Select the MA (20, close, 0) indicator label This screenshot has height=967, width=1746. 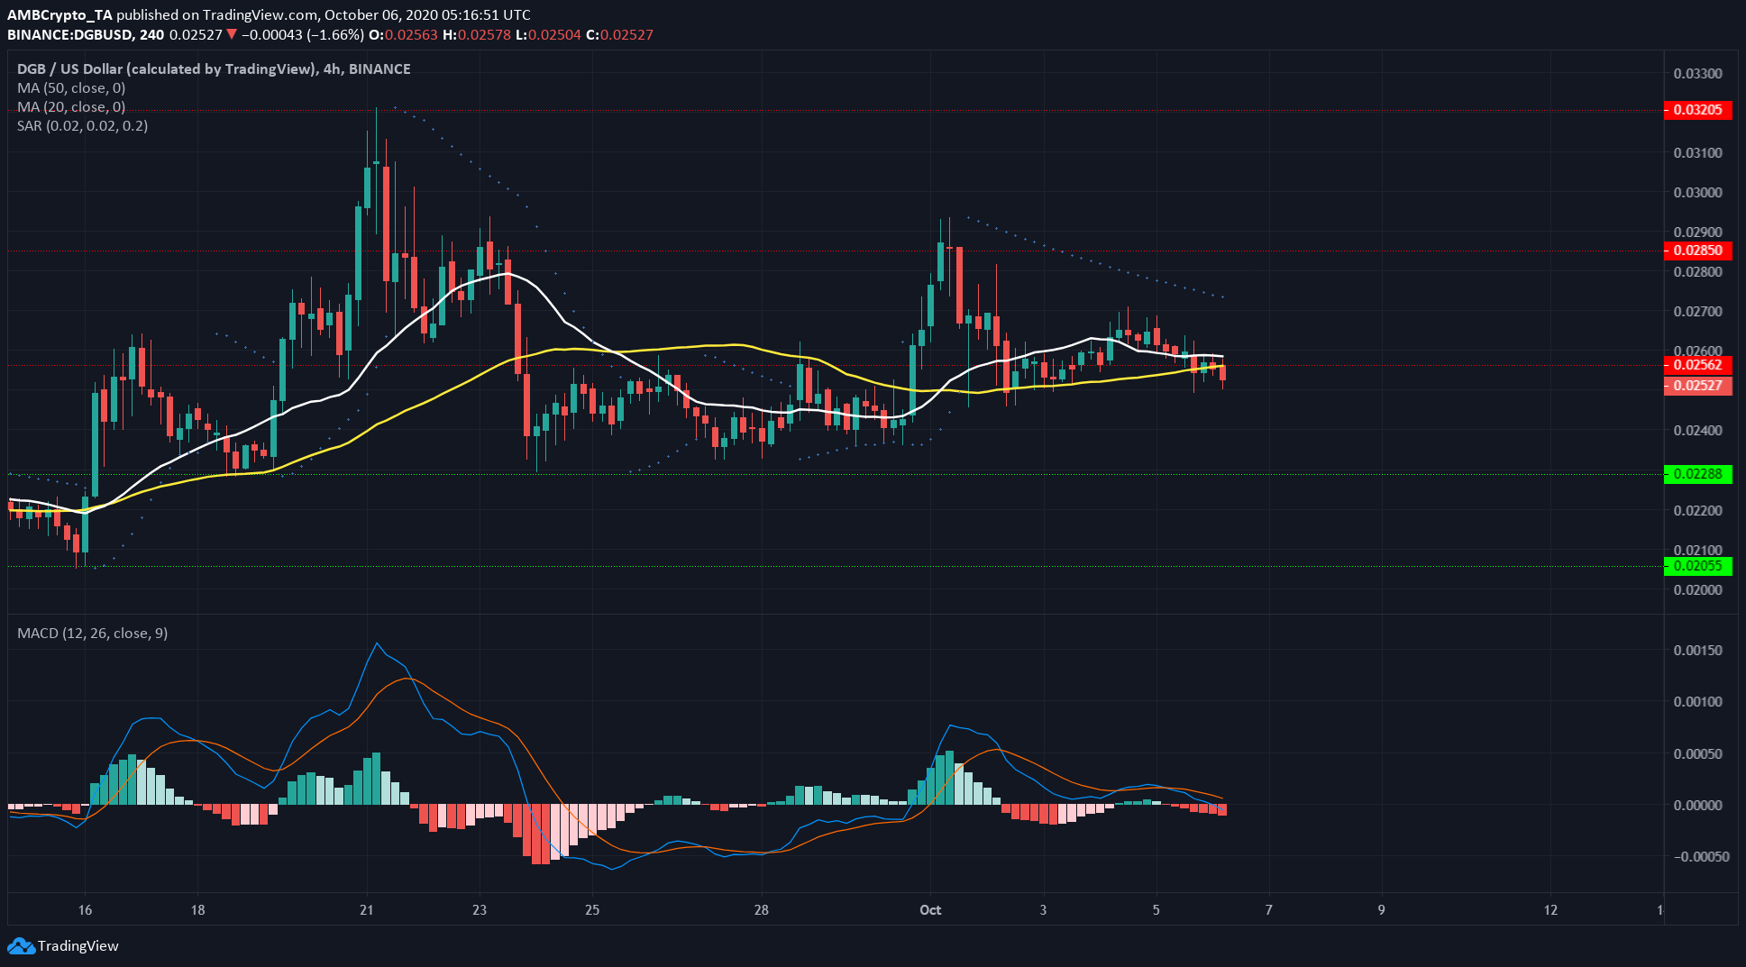(71, 106)
